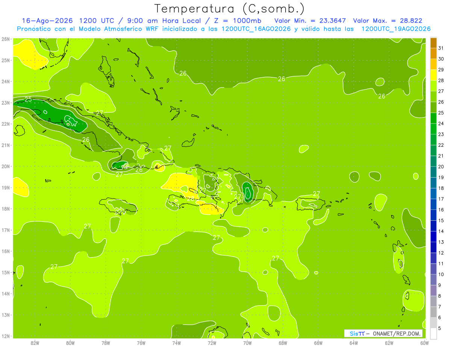The image size is (451, 348).
Task: Click the "76W" longitude axis label
Action: pyautogui.click(x=141, y=343)
